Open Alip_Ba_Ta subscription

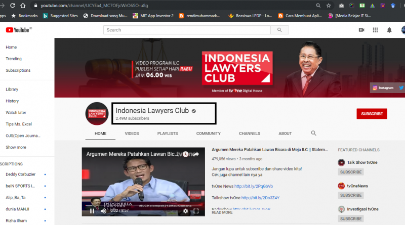16,197
